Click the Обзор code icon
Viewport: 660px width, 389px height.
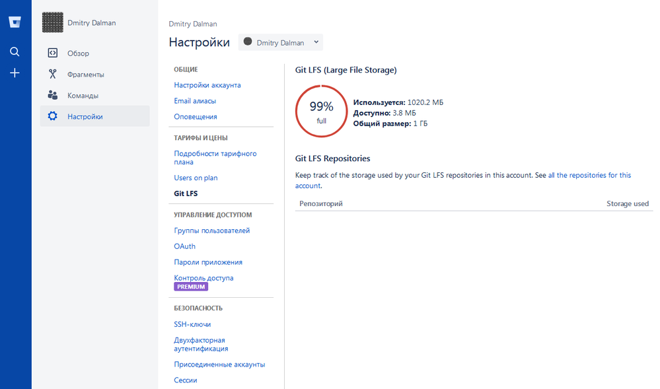pos(53,53)
